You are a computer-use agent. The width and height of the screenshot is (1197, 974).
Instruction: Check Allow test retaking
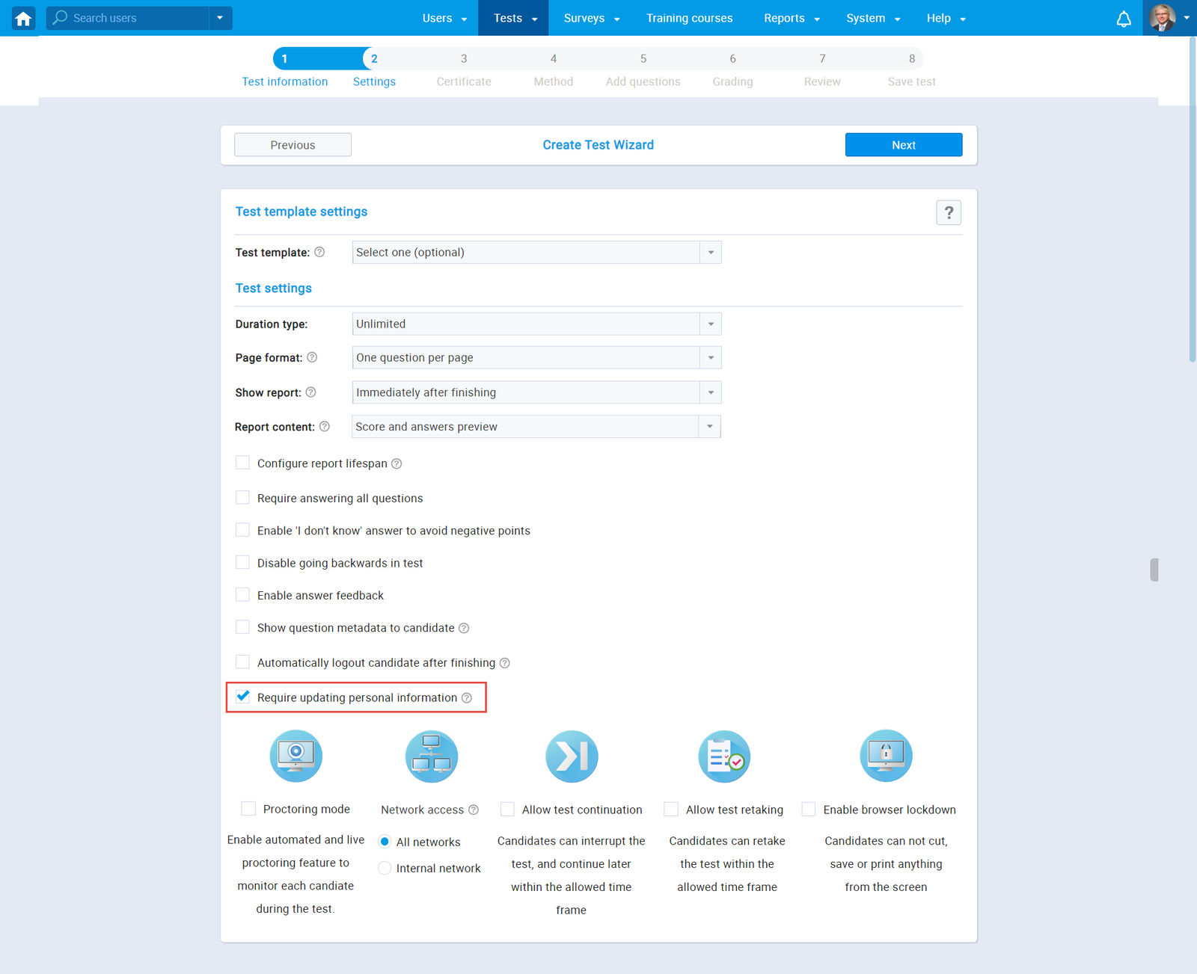[x=671, y=810]
